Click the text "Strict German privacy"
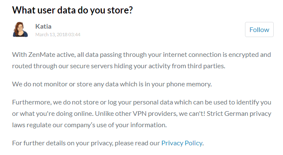 click(x=239, y=114)
